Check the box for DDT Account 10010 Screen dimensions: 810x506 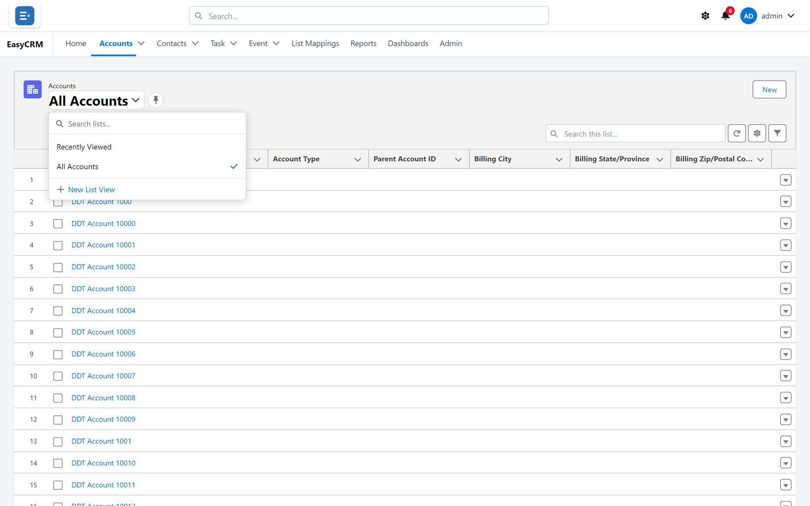tap(58, 463)
